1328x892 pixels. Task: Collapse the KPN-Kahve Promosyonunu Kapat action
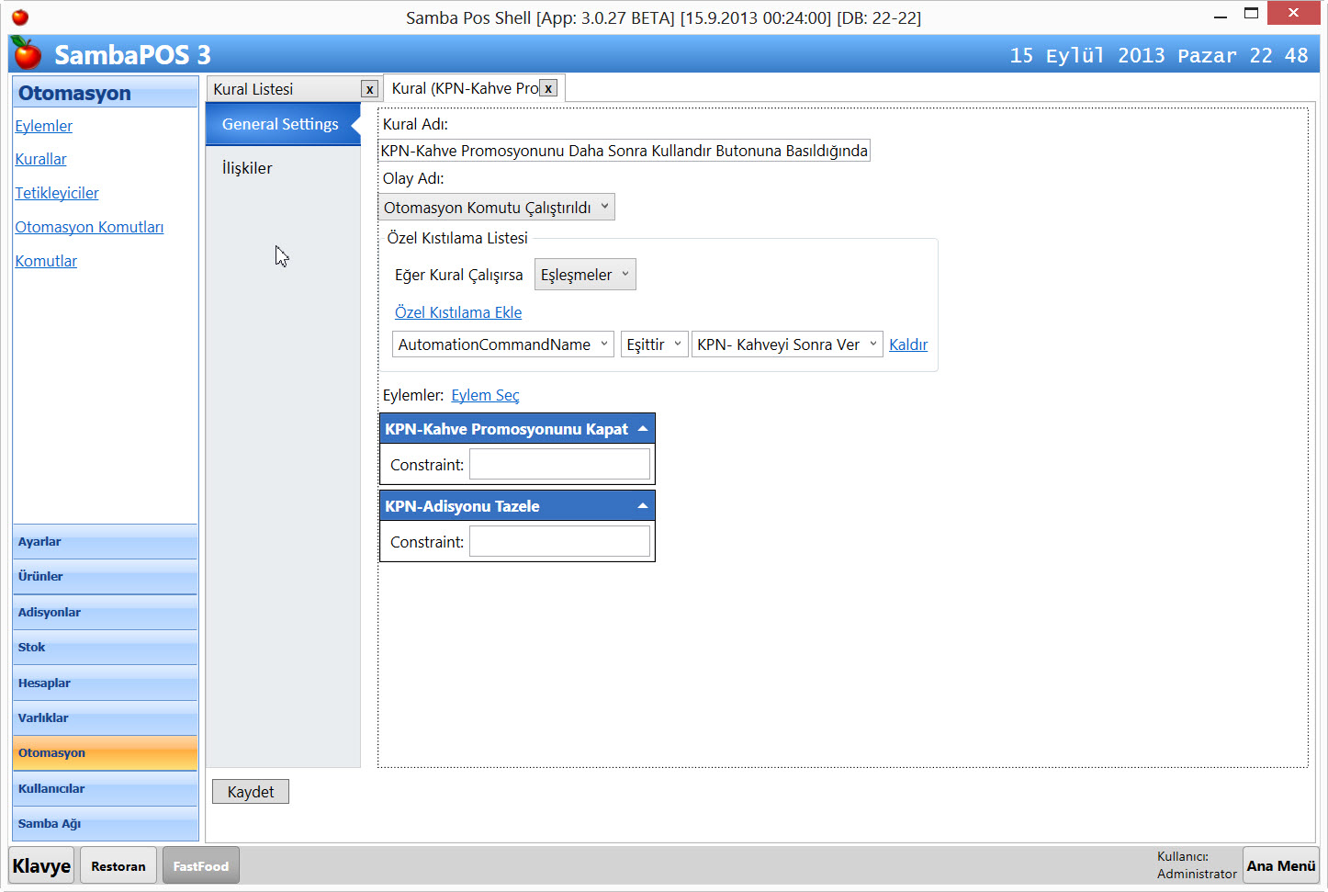643,429
